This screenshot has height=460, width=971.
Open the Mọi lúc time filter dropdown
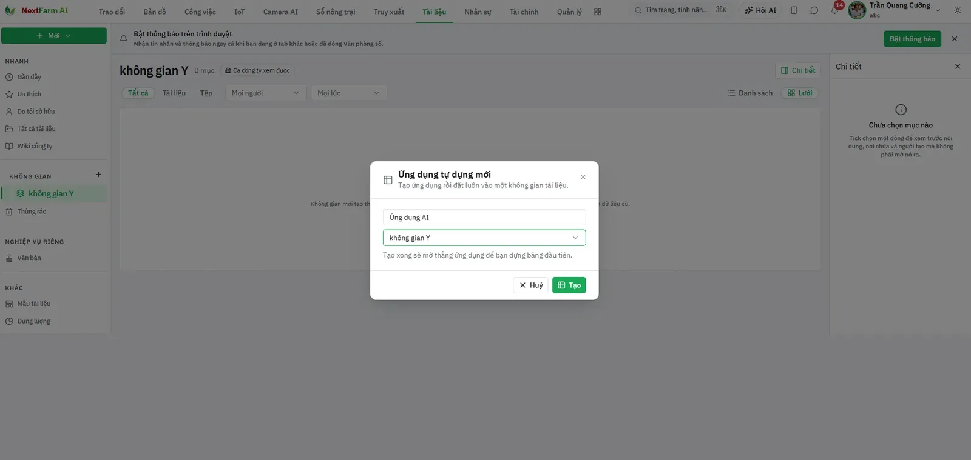coord(348,93)
